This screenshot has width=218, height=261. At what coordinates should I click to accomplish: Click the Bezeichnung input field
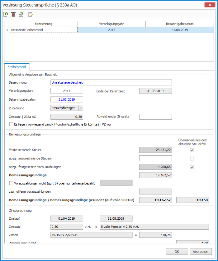(111, 83)
